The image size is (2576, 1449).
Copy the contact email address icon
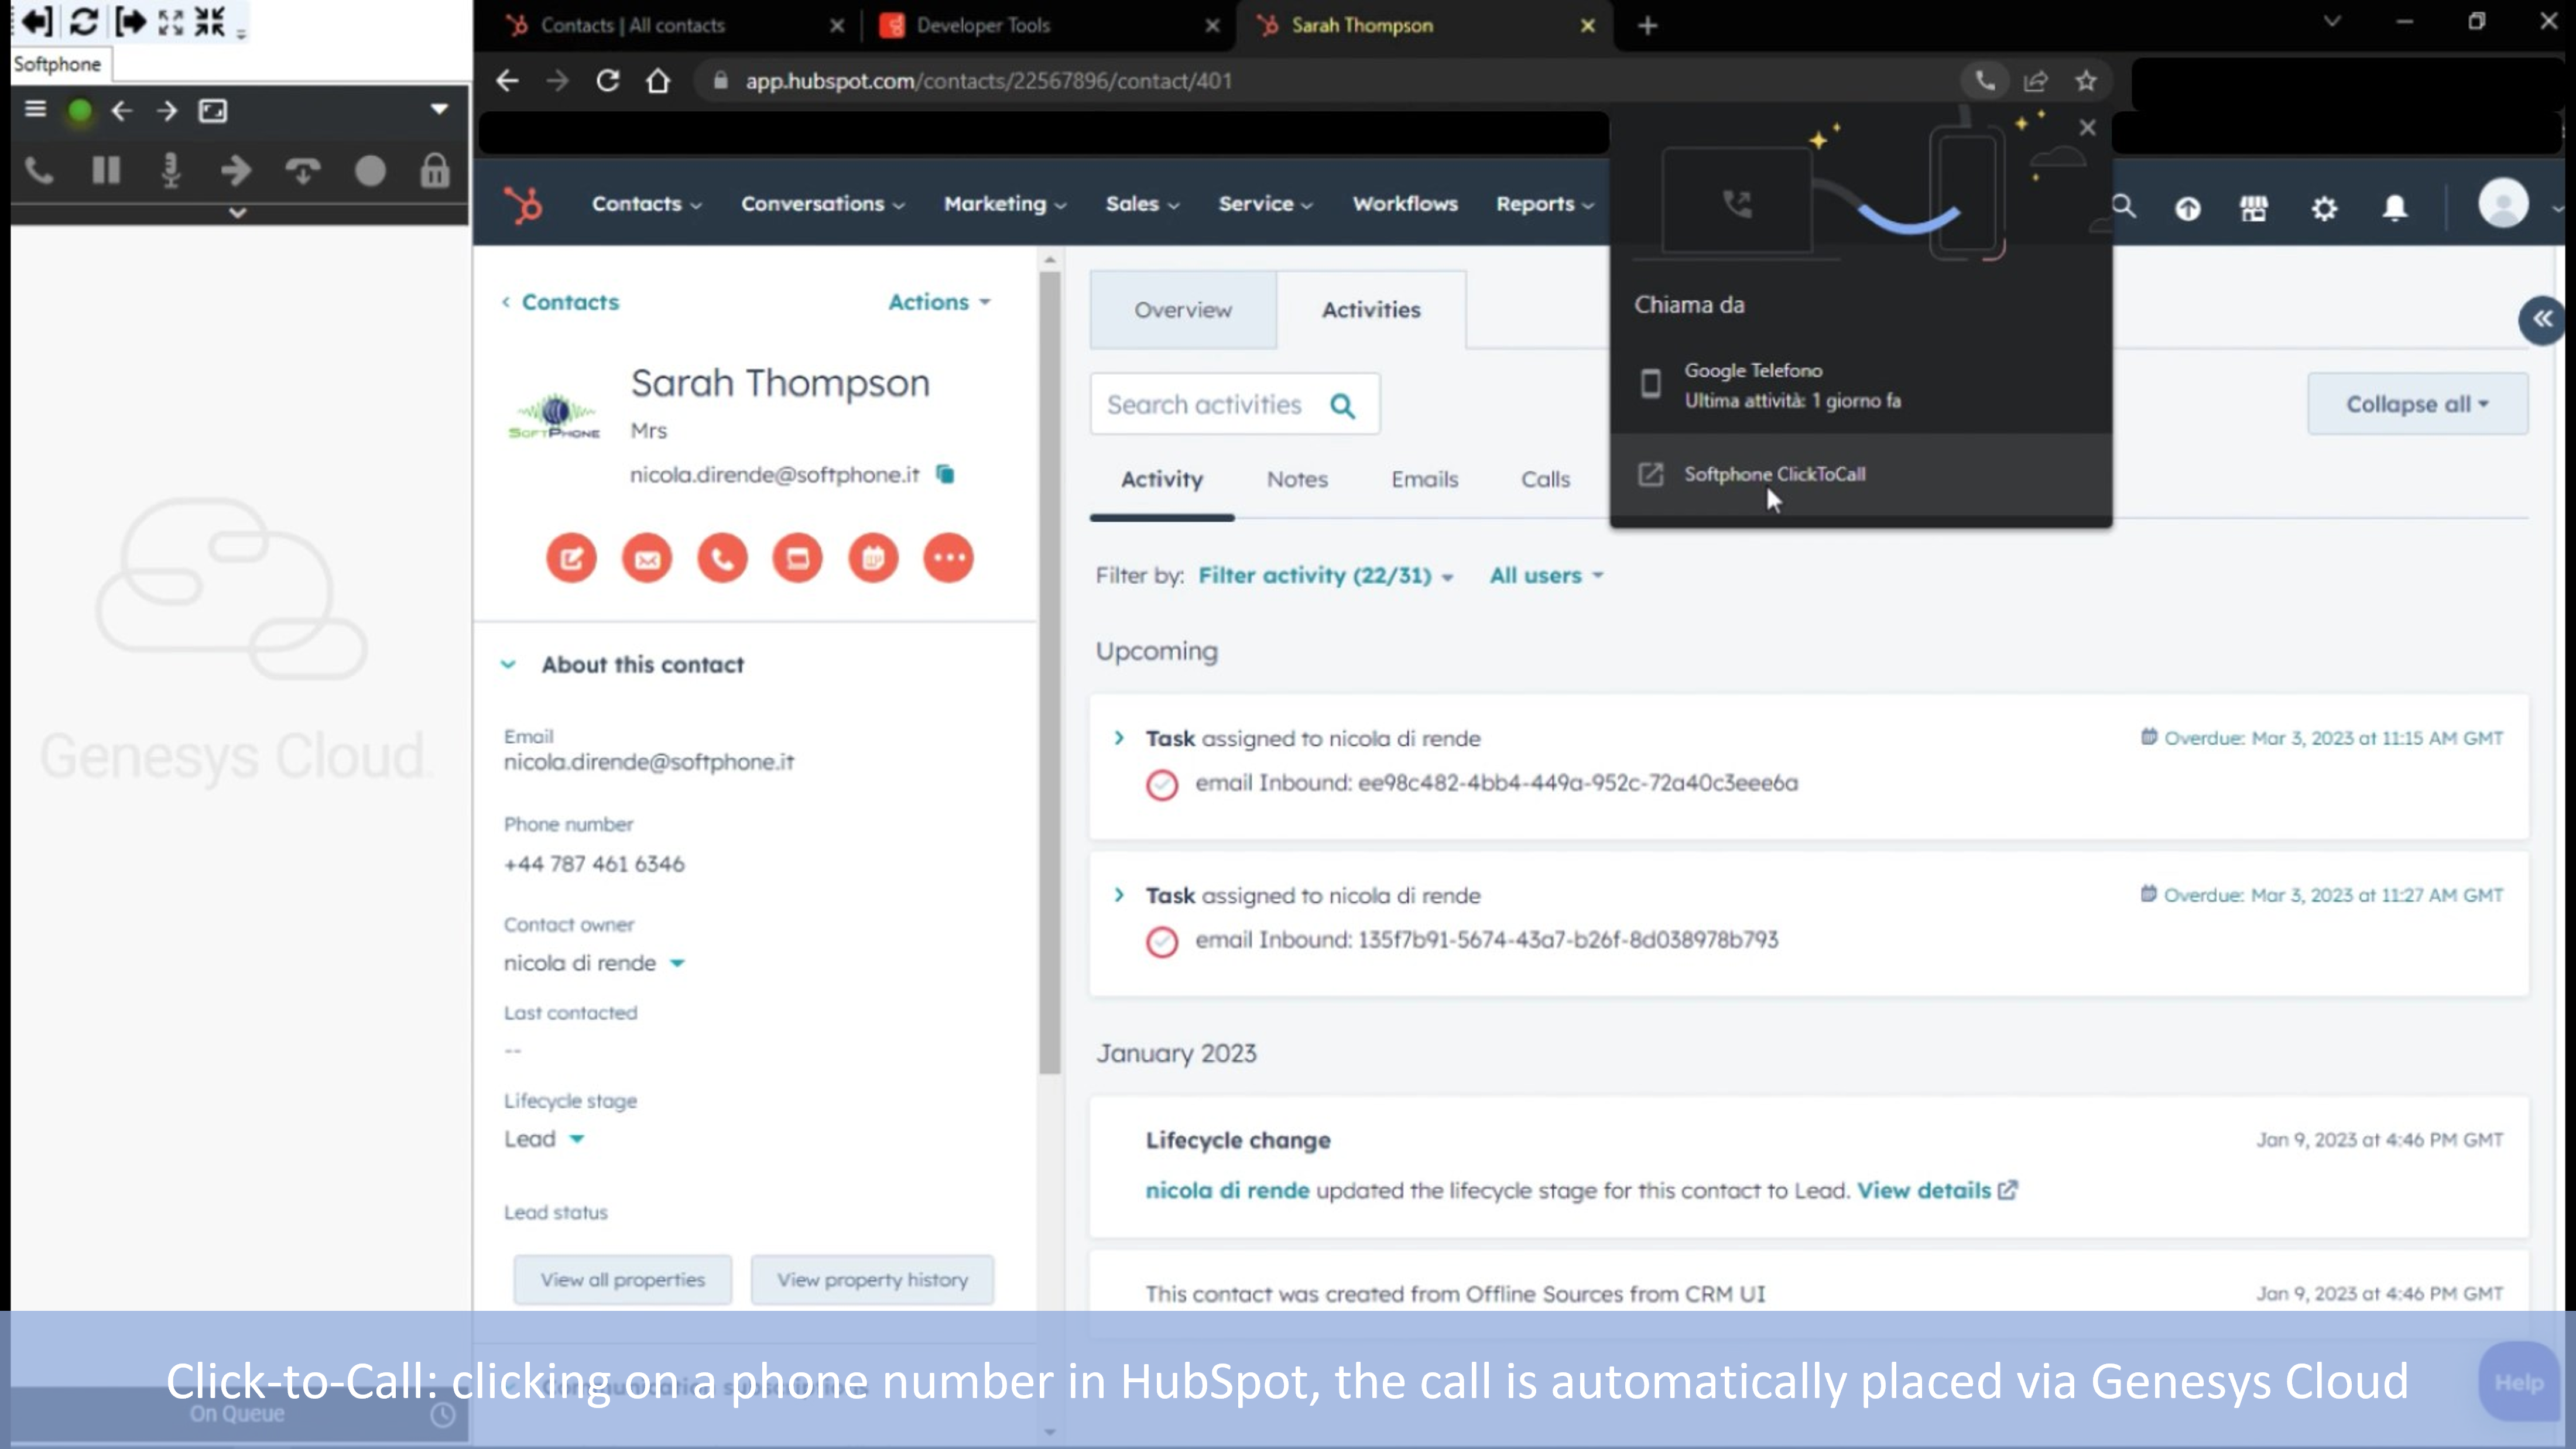tap(945, 474)
